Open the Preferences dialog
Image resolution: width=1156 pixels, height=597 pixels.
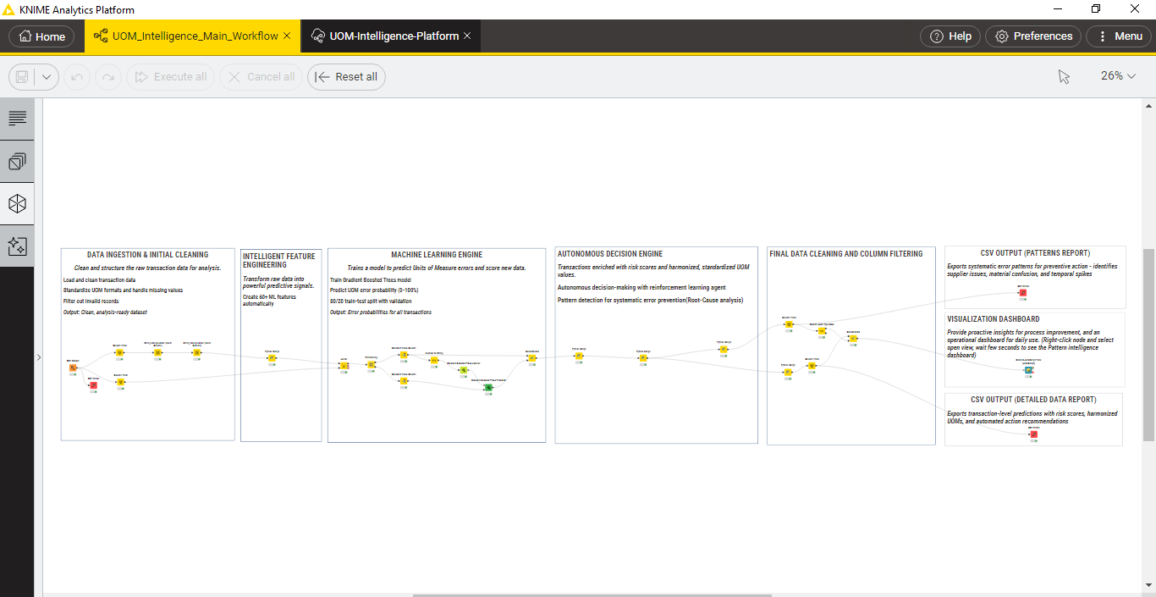tap(1033, 36)
